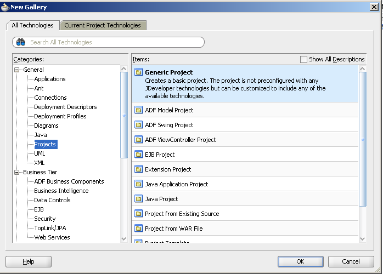Select Data Controls category
The height and width of the screenshot is (274, 383).
(x=52, y=200)
